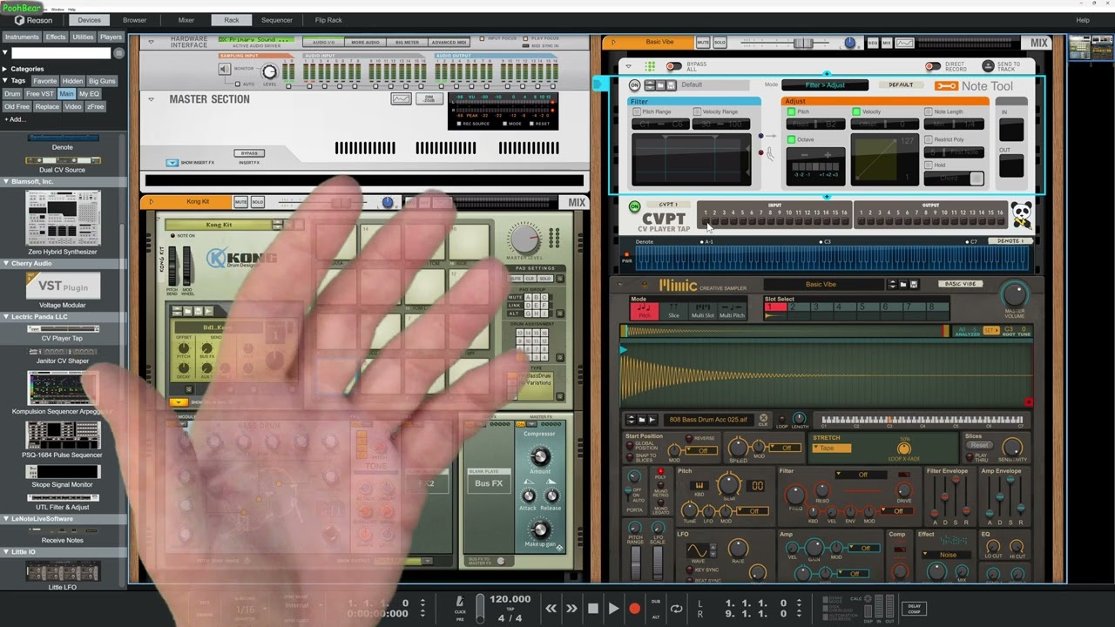Collapse the Tags section in device browser
The width and height of the screenshot is (1115, 627).
[x=4, y=80]
